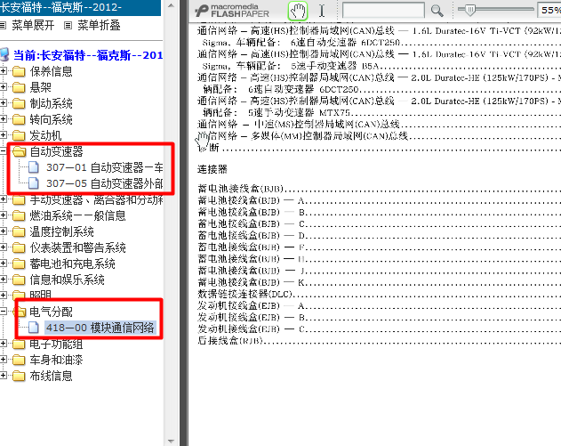Viewport: 561px width, 446px height.
Task: Click the tree panel scroll-up arrow
Action: coord(171,5)
